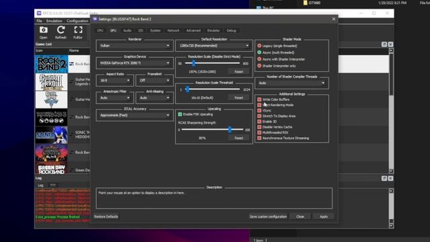Switch to the Debug tab

231,30
